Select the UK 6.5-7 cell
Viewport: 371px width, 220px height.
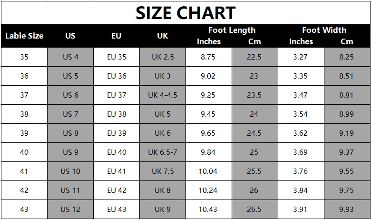tap(163, 152)
